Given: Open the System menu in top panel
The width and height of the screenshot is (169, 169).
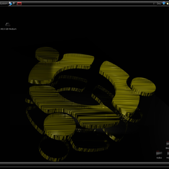Looking at the screenshot, I should coord(4,4).
